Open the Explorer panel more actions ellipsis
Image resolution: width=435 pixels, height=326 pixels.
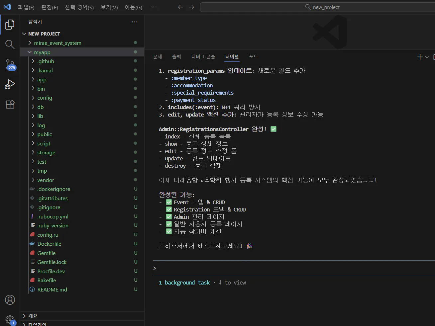pyautogui.click(x=135, y=22)
